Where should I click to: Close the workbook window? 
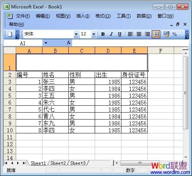point(185,24)
